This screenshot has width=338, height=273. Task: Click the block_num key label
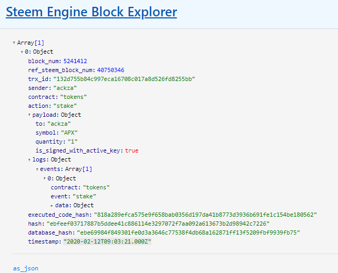point(45,61)
